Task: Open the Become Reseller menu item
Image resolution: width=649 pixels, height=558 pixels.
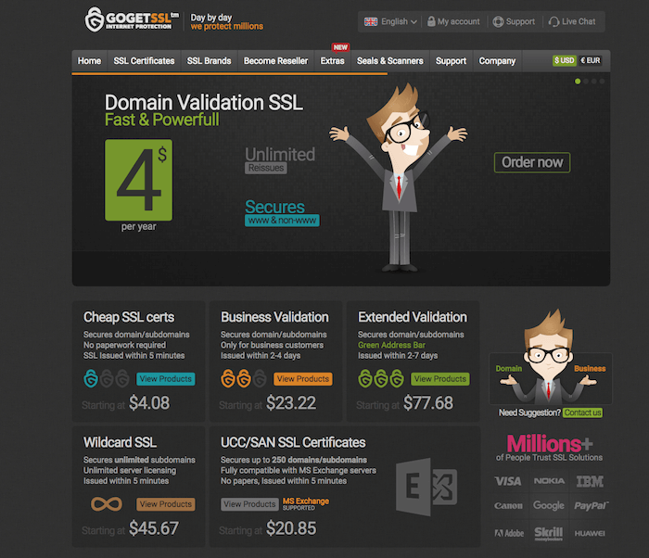Action: point(275,61)
